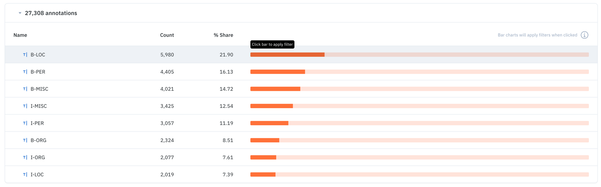Screen dimensions: 601x187
Task: Click the text-type icon next to B-LOC
Action: tap(25, 55)
